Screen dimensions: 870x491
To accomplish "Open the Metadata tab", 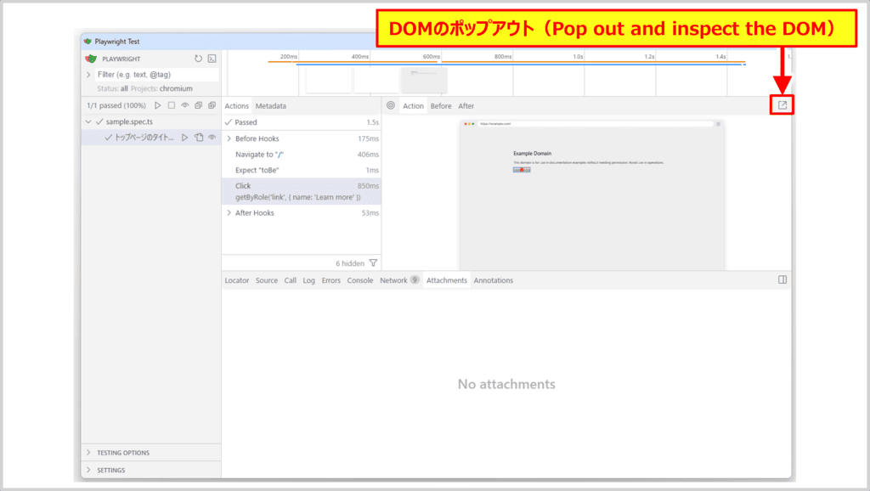I will (x=271, y=106).
